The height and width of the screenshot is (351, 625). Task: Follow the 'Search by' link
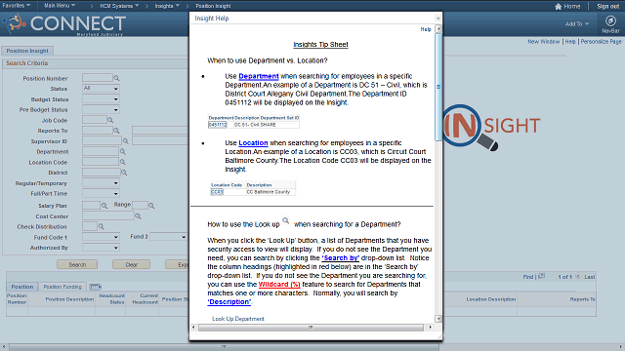click(341, 257)
